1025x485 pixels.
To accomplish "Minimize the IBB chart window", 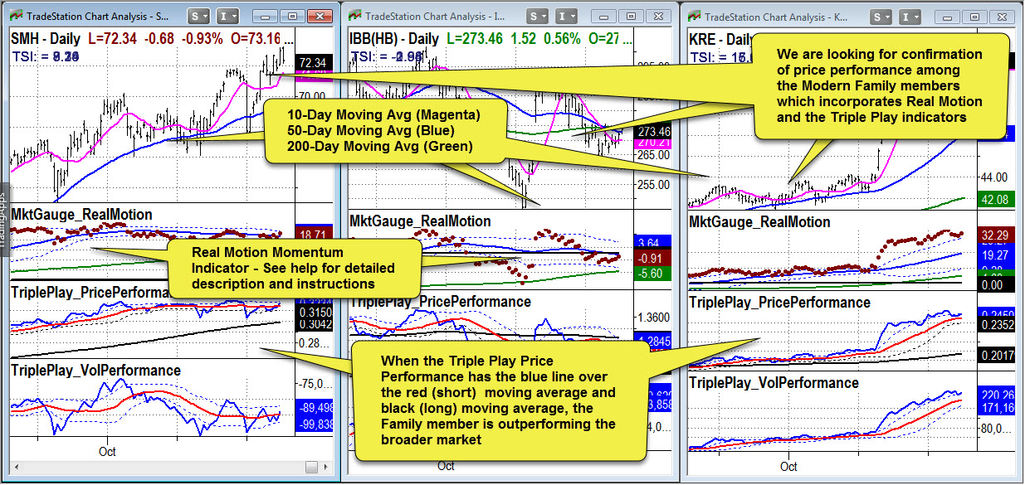I will [x=603, y=16].
